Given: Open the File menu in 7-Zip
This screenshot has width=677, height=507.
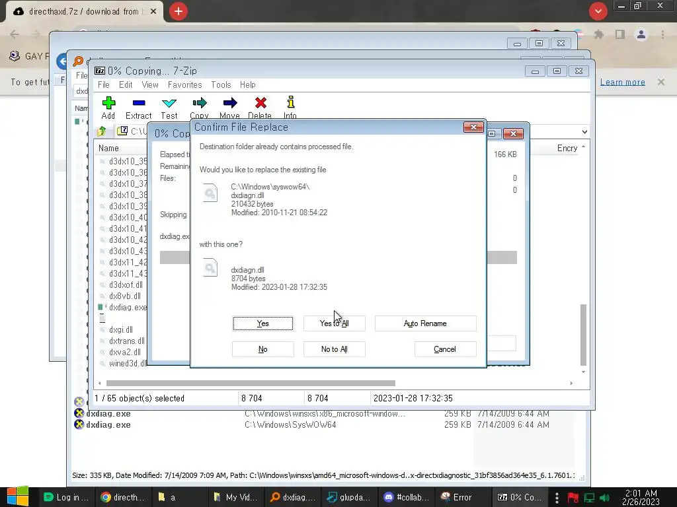Looking at the screenshot, I should pyautogui.click(x=104, y=85).
